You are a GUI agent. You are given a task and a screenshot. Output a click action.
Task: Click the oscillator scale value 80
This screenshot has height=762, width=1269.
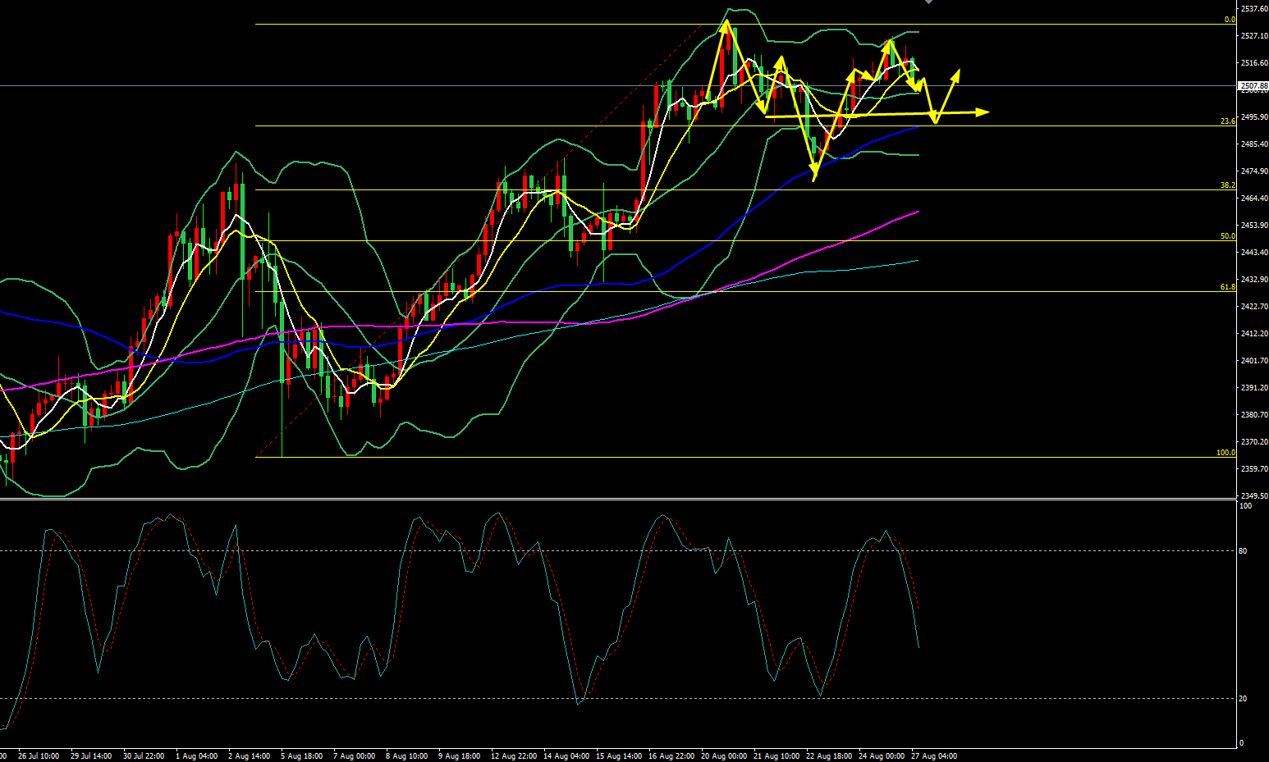click(1243, 551)
